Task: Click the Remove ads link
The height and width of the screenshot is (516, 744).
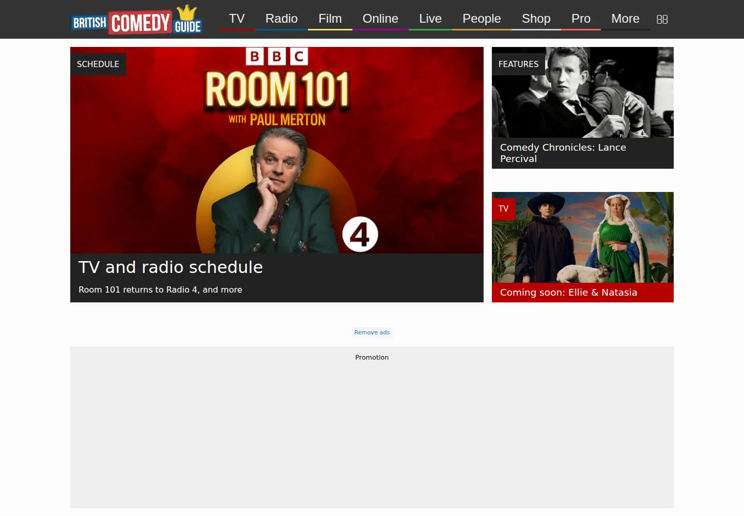Action: pos(372,332)
